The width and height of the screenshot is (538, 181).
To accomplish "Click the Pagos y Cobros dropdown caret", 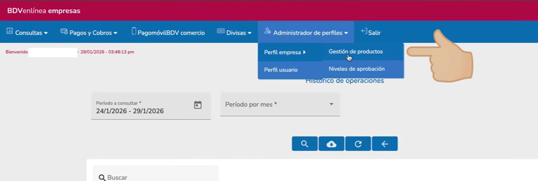I will pyautogui.click(x=116, y=33).
